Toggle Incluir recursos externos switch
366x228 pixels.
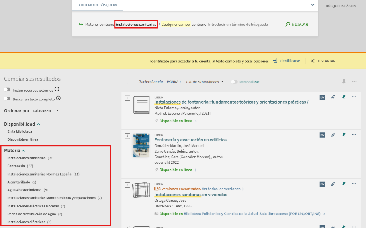click(x=7, y=90)
